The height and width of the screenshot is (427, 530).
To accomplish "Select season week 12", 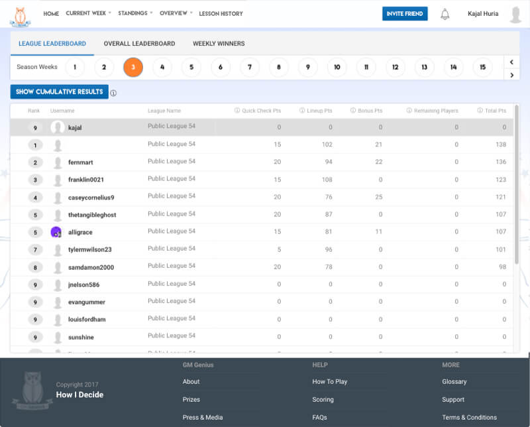I will coord(395,67).
